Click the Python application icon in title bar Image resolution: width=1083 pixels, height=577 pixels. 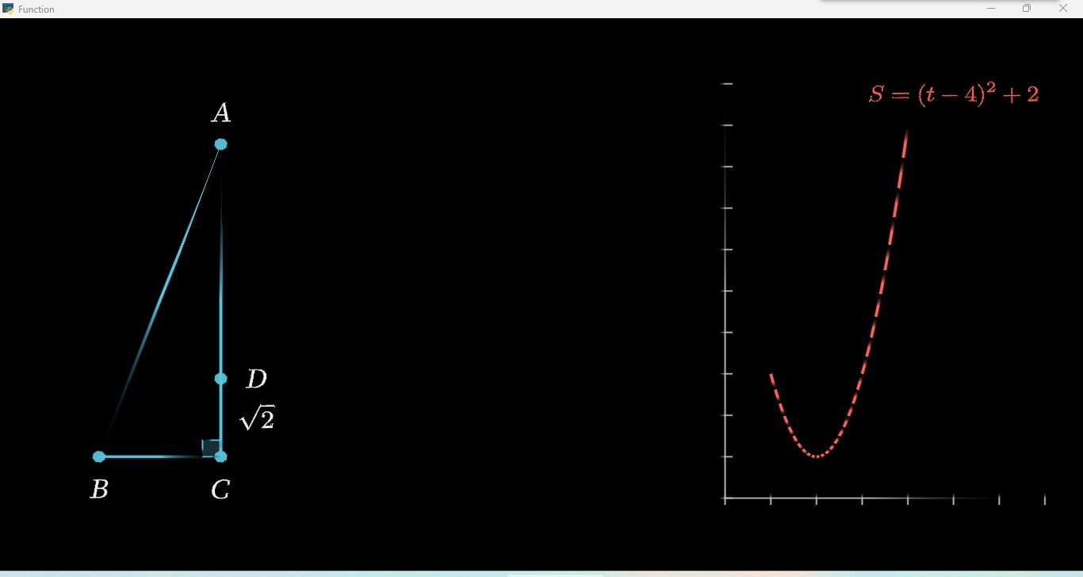coord(8,9)
